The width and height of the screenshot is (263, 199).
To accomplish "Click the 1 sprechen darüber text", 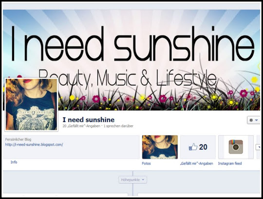I will click(x=118, y=126).
